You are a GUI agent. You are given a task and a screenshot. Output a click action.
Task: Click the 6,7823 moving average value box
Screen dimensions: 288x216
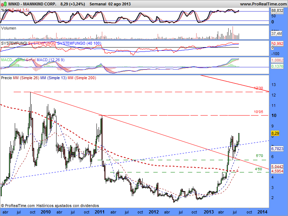[x=277, y=149]
